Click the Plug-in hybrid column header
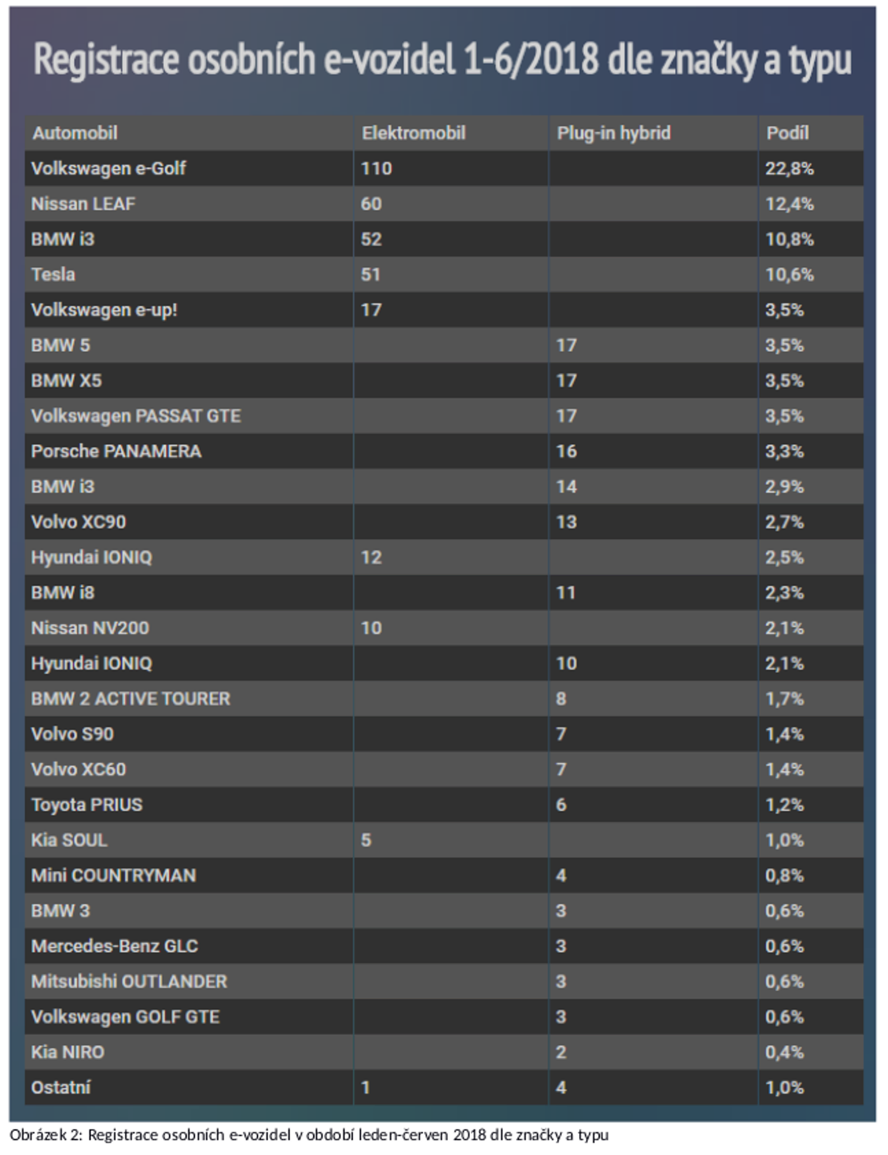The width and height of the screenshot is (888, 1155). [x=613, y=133]
